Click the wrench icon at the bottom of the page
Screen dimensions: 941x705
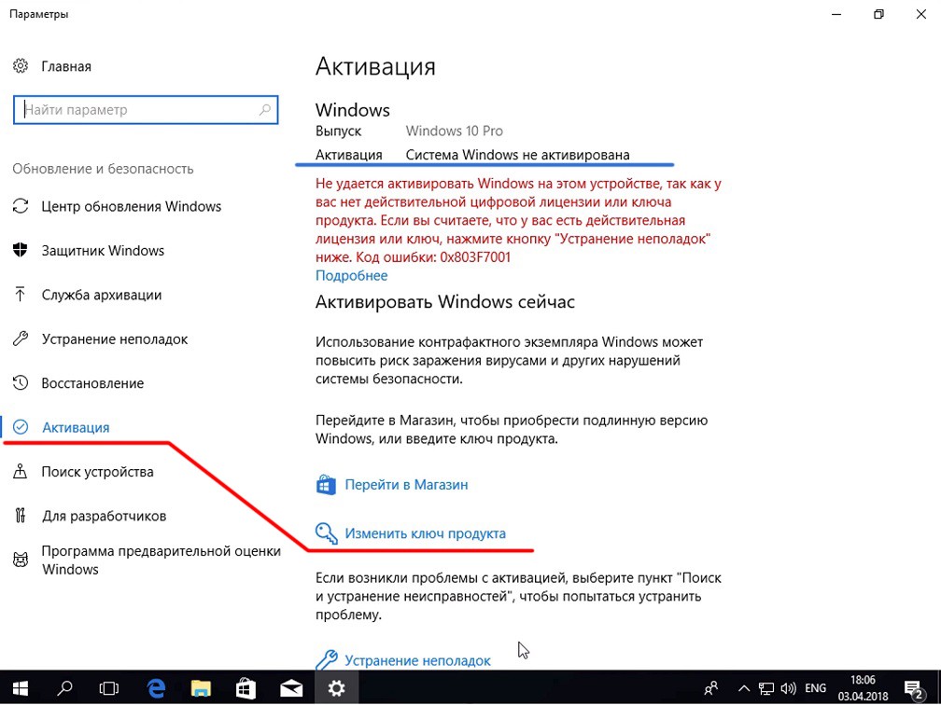pyautogui.click(x=326, y=658)
